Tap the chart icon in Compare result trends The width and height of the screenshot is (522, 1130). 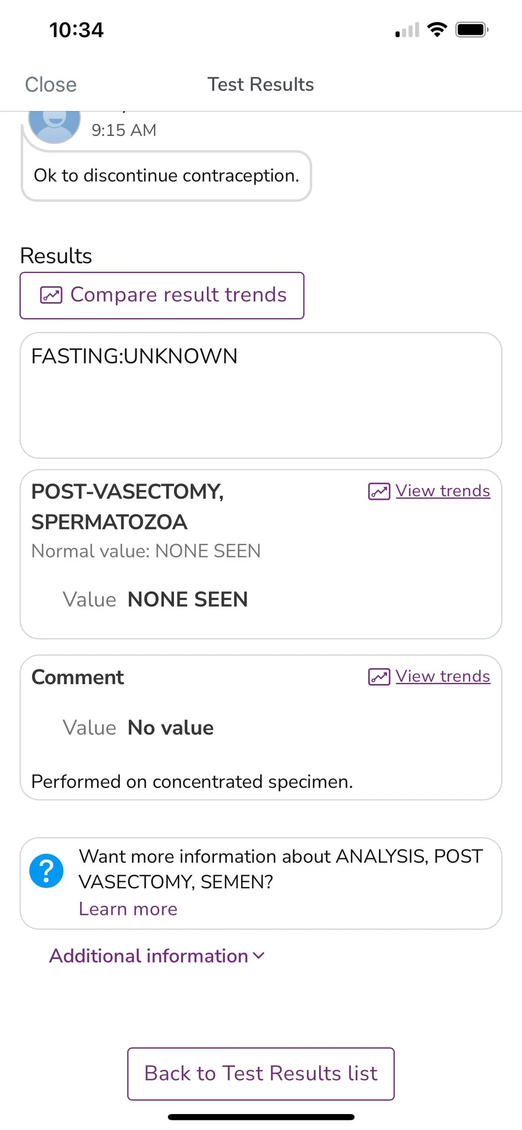click(x=51, y=295)
